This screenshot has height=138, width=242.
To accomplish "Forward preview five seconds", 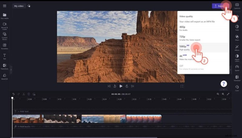I will coord(127,86).
